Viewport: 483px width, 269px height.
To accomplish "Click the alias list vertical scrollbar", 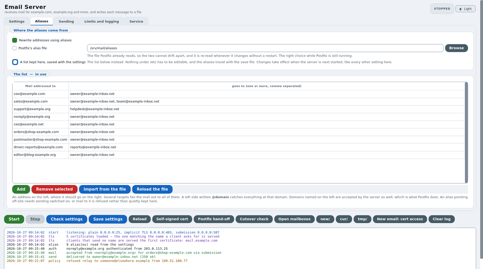I will (x=466, y=133).
